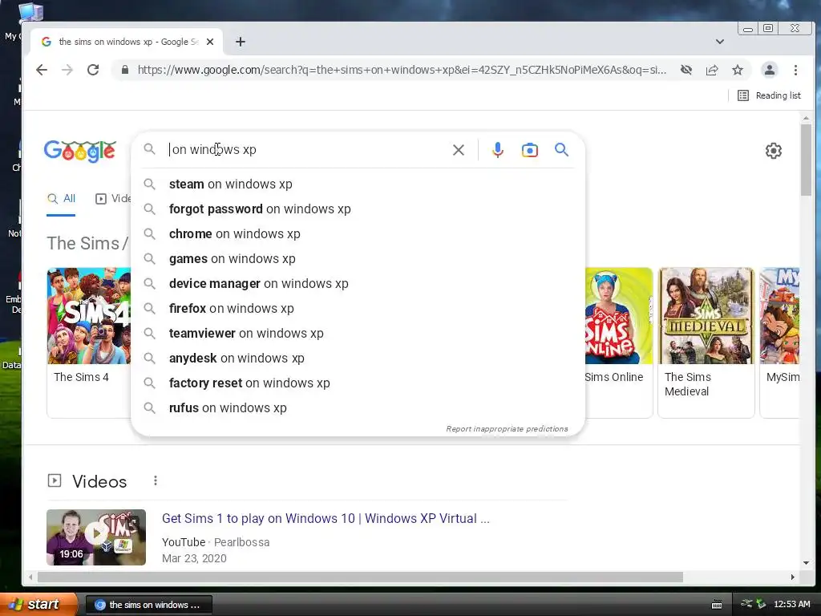Select suggestion games on windows xp

pos(358,259)
